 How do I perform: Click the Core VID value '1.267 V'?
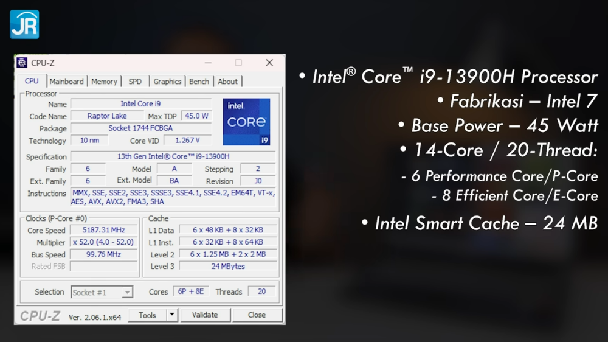pyautogui.click(x=188, y=141)
